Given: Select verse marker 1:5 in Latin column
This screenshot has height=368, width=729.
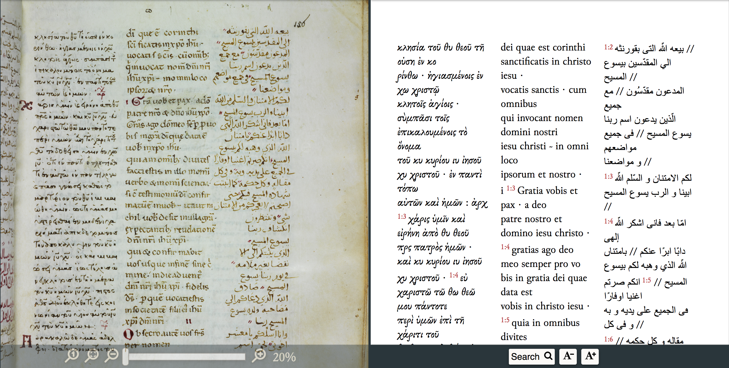Looking at the screenshot, I should click(505, 320).
